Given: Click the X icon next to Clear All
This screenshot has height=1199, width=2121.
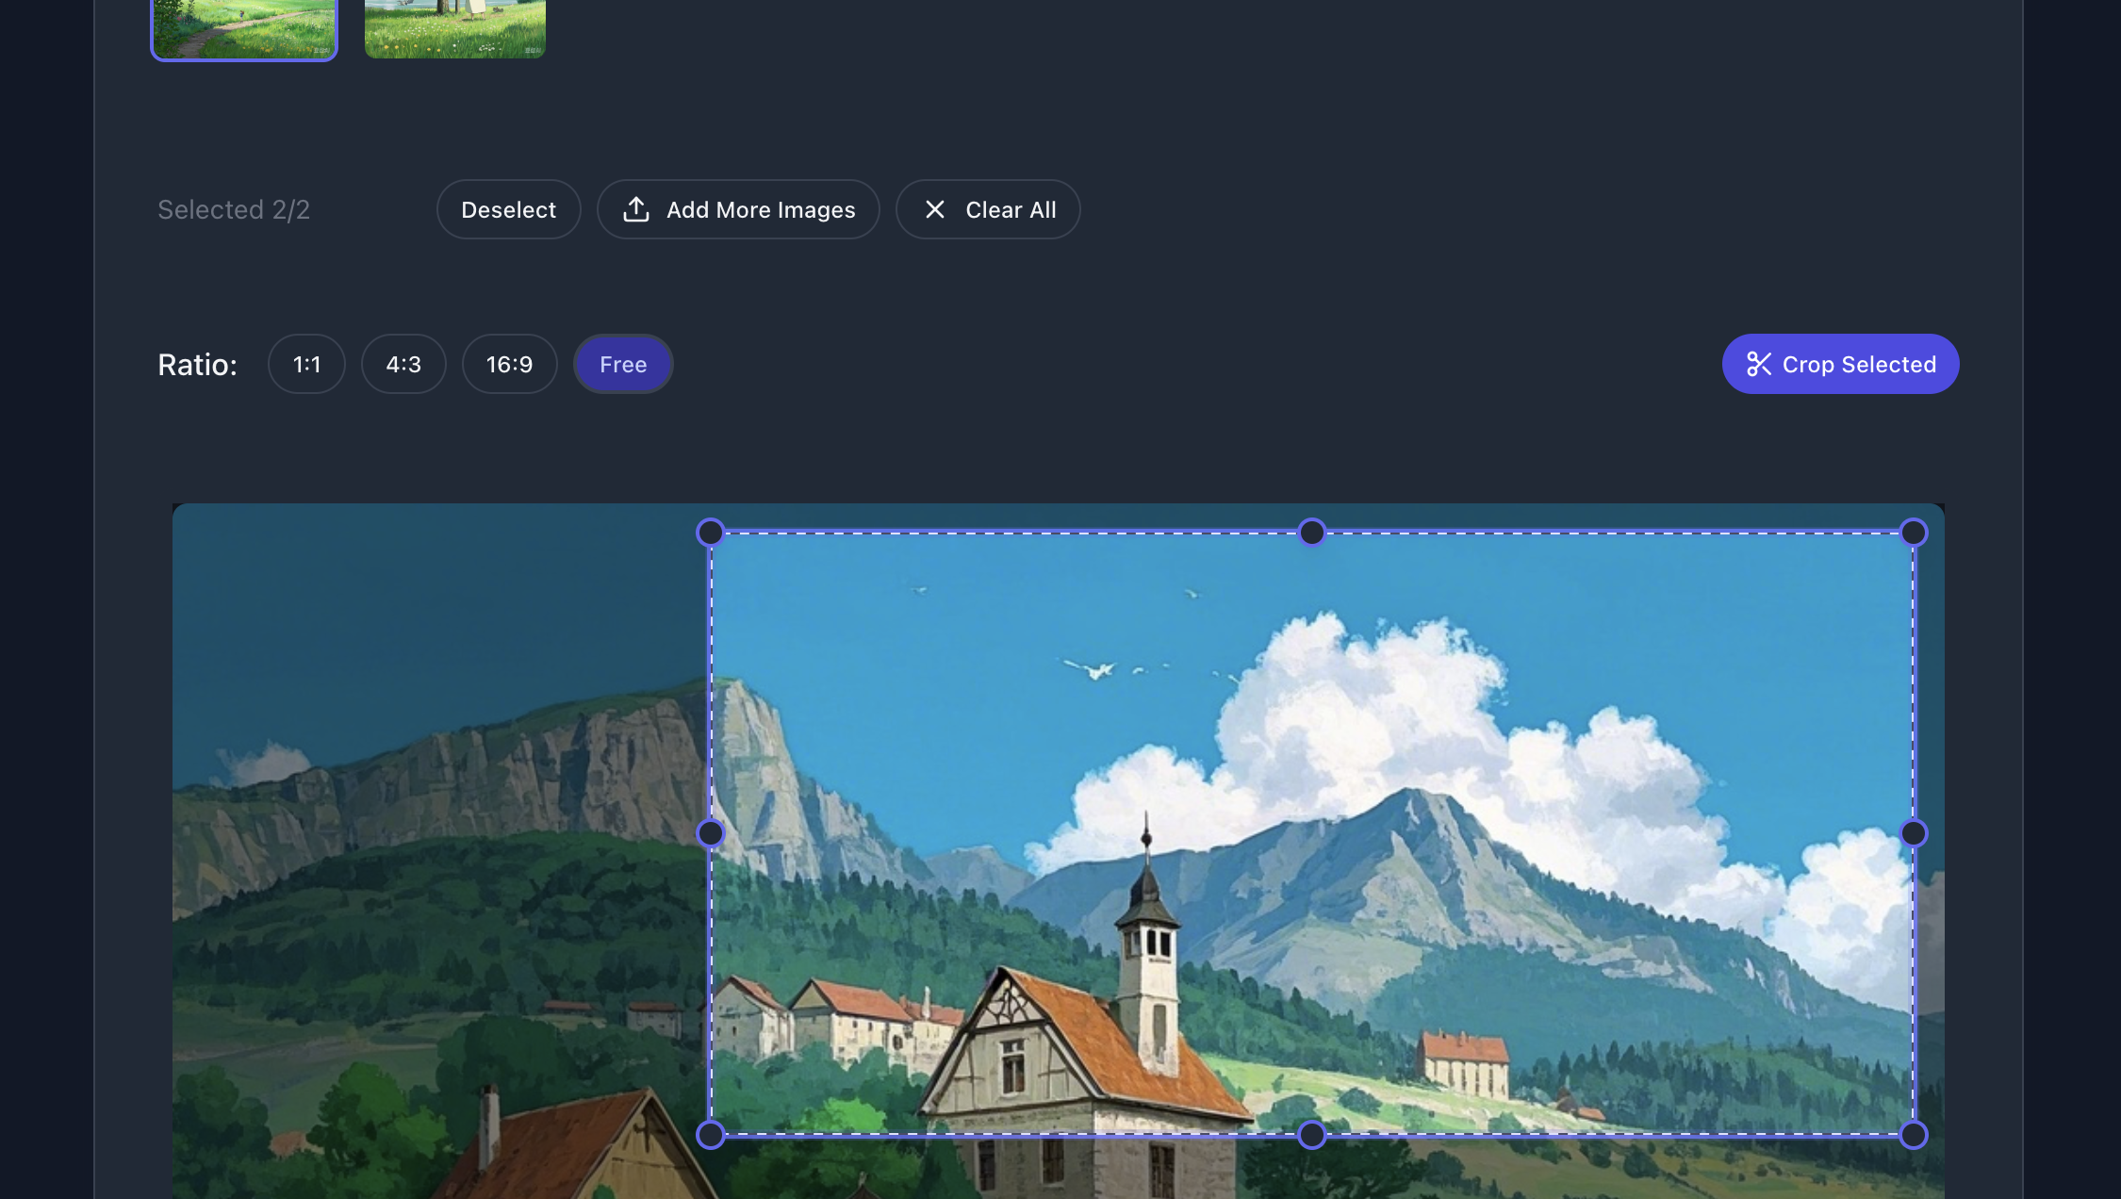Looking at the screenshot, I should [935, 209].
